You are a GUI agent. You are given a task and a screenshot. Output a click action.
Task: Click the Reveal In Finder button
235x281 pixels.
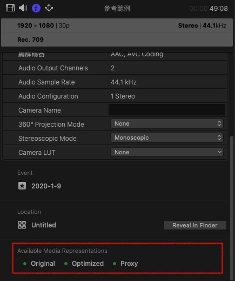(x=195, y=225)
